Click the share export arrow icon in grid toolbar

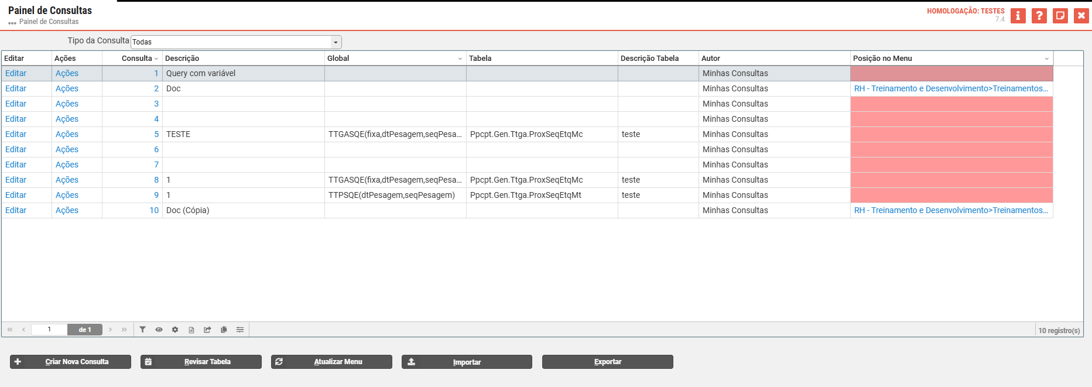coord(207,330)
